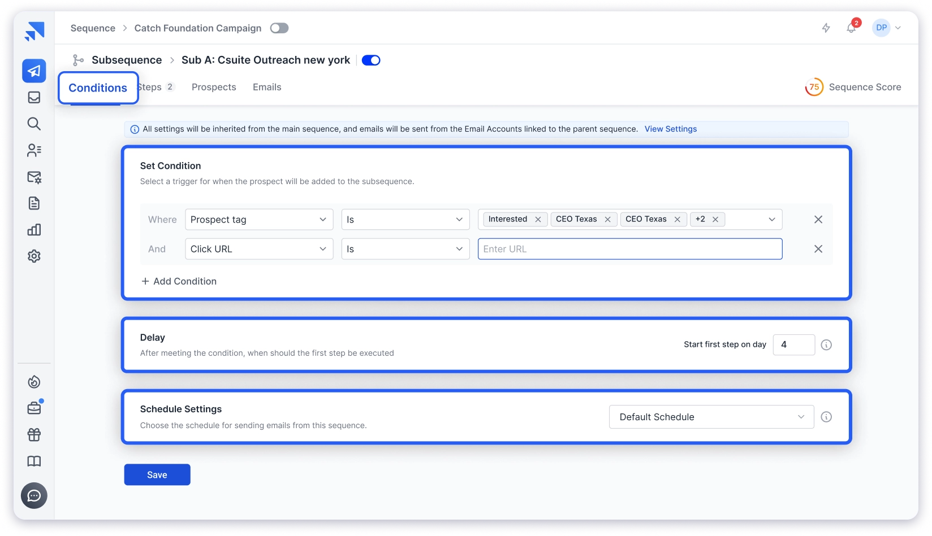
Task: Remove the Interested tag chip
Action: (538, 220)
